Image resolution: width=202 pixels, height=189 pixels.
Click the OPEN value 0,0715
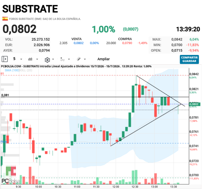coord(177,50)
